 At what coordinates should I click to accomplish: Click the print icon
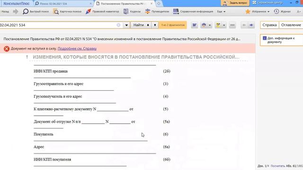204,25
